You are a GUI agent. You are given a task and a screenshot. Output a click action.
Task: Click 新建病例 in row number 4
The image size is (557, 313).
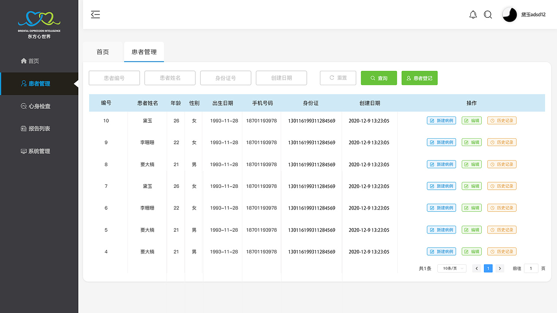tap(441, 251)
